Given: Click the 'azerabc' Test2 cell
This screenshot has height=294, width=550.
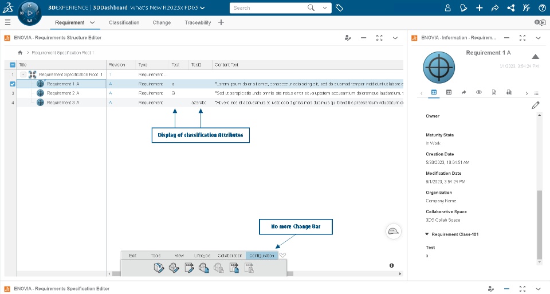Looking at the screenshot, I should (x=199, y=103).
